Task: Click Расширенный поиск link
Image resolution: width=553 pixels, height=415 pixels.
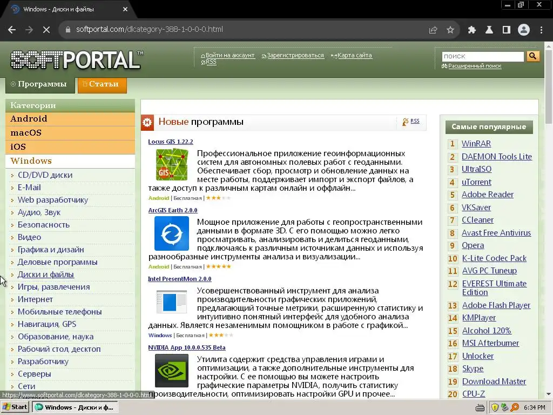Action: pos(475,66)
